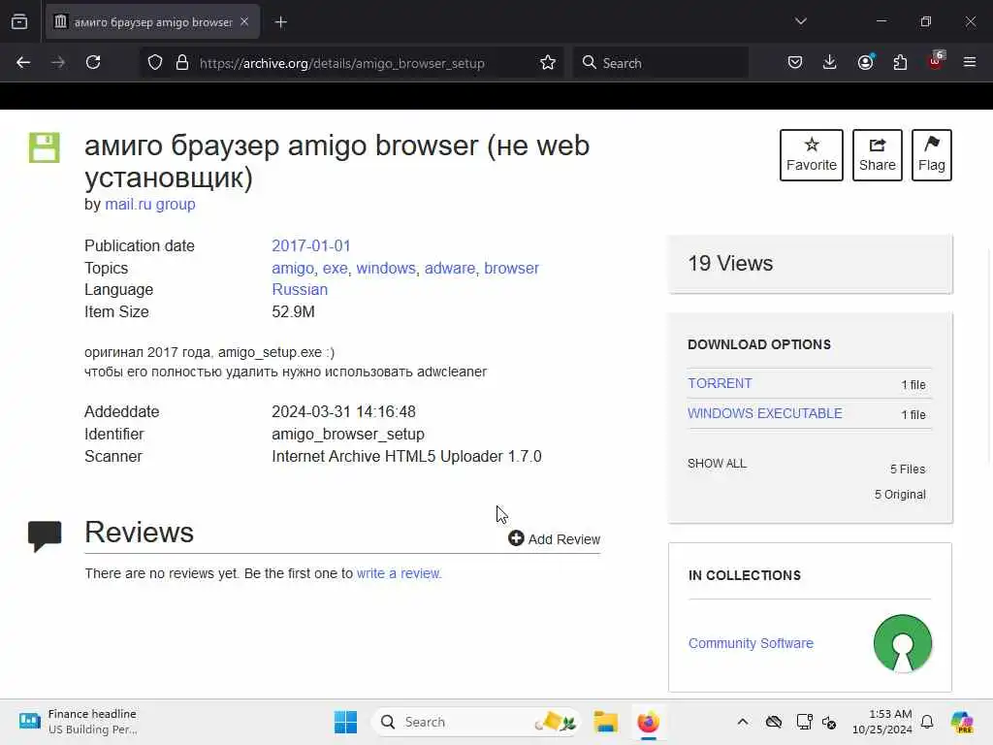Open the Firefox View icon
The width and height of the screenshot is (993, 745).
click(19, 22)
